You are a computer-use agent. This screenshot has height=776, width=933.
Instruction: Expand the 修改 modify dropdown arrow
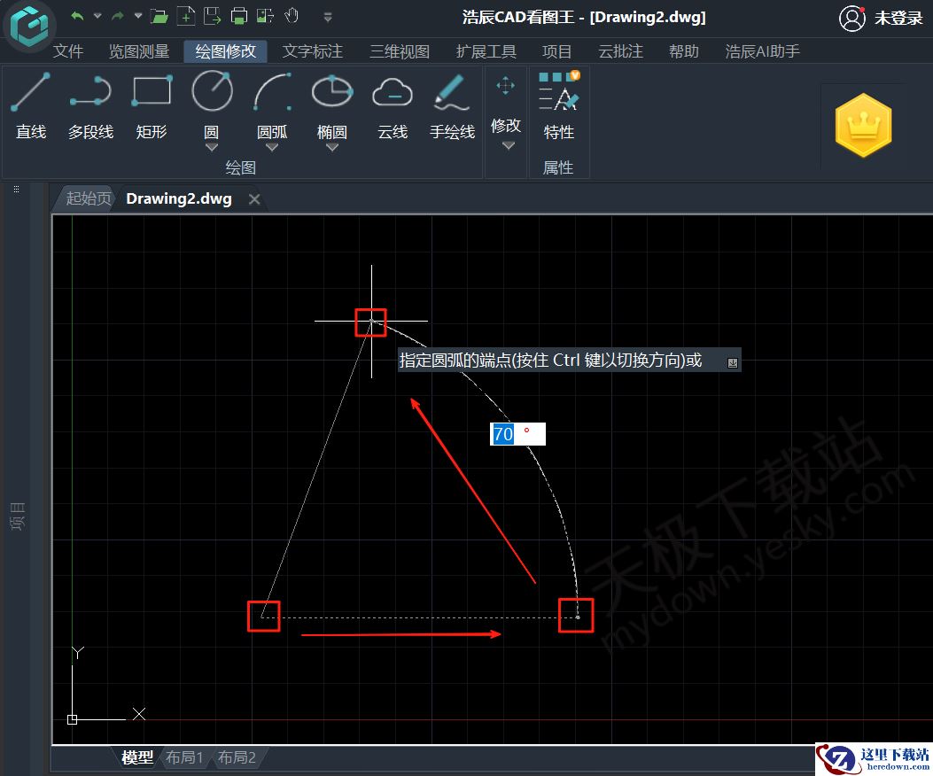click(x=508, y=146)
